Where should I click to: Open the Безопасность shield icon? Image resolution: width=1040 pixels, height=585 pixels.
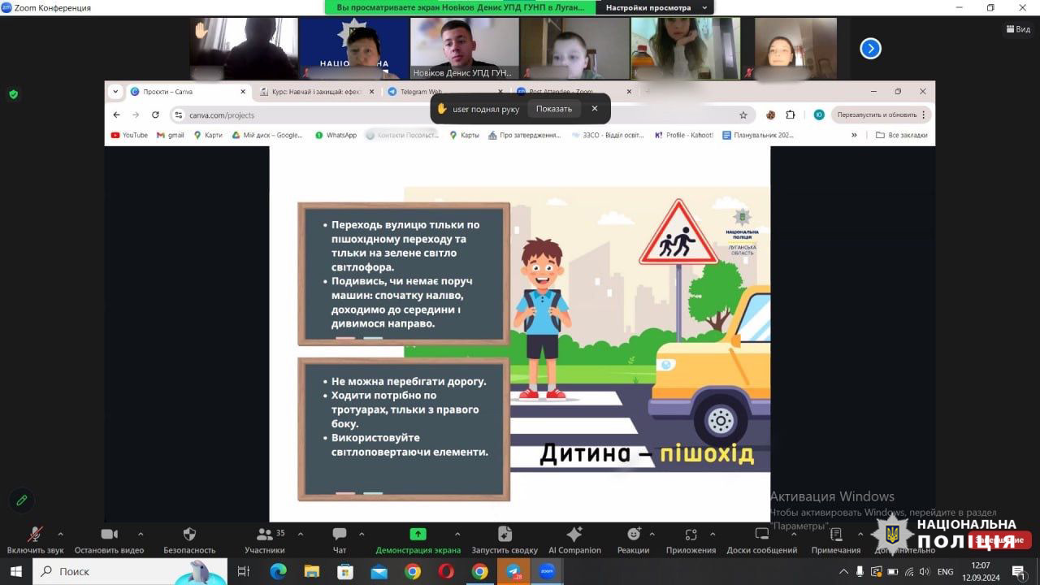(189, 535)
